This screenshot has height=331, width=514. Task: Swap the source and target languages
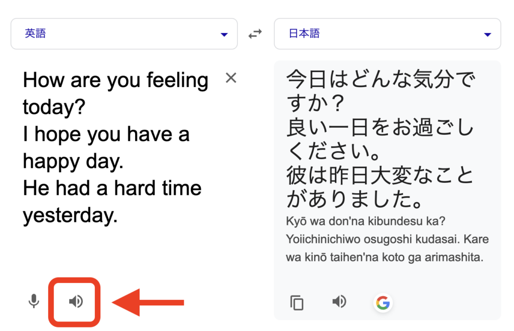tap(255, 34)
